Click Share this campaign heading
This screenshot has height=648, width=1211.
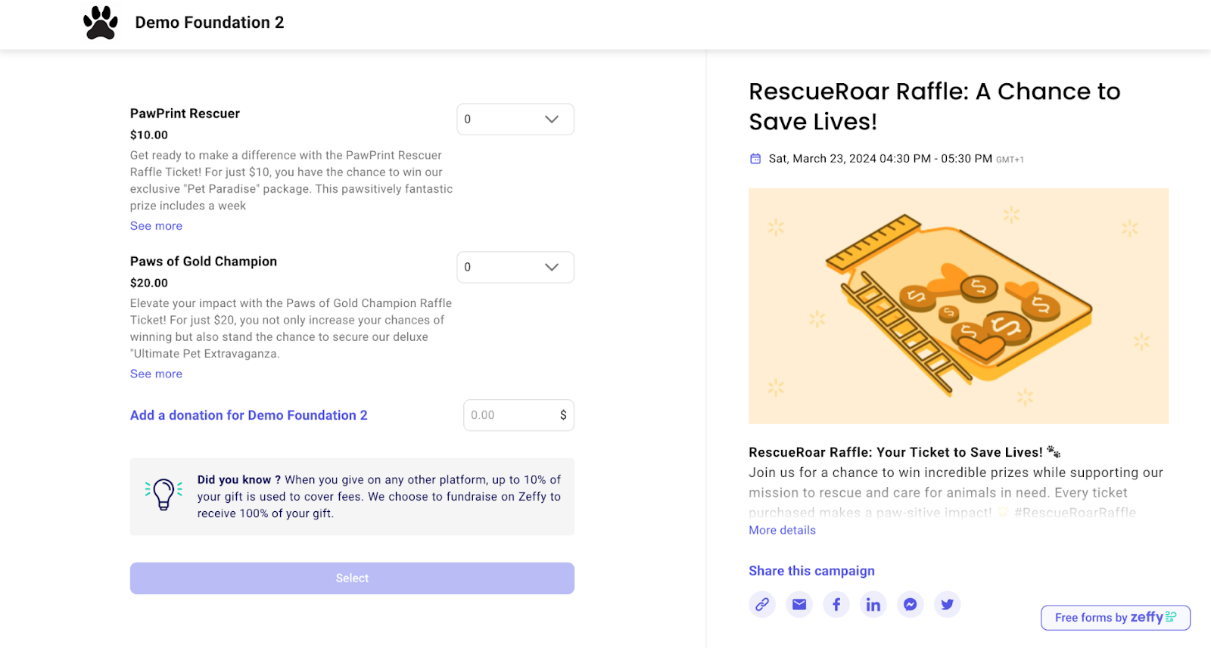tap(811, 570)
